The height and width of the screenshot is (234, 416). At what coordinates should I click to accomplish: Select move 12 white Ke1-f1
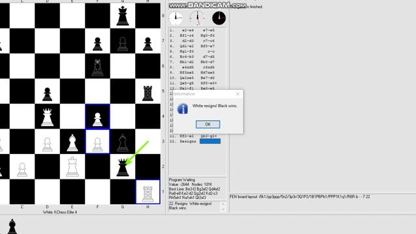[187, 88]
